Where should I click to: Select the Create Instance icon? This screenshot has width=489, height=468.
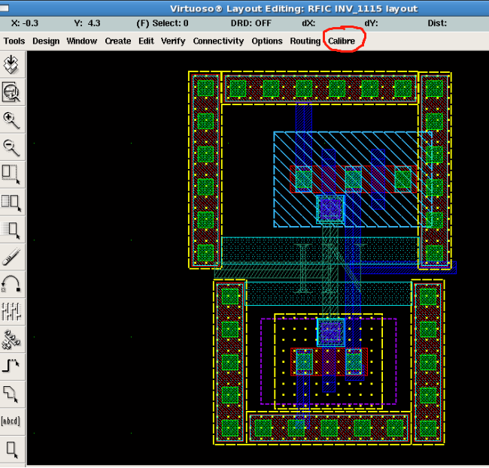pos(11,339)
